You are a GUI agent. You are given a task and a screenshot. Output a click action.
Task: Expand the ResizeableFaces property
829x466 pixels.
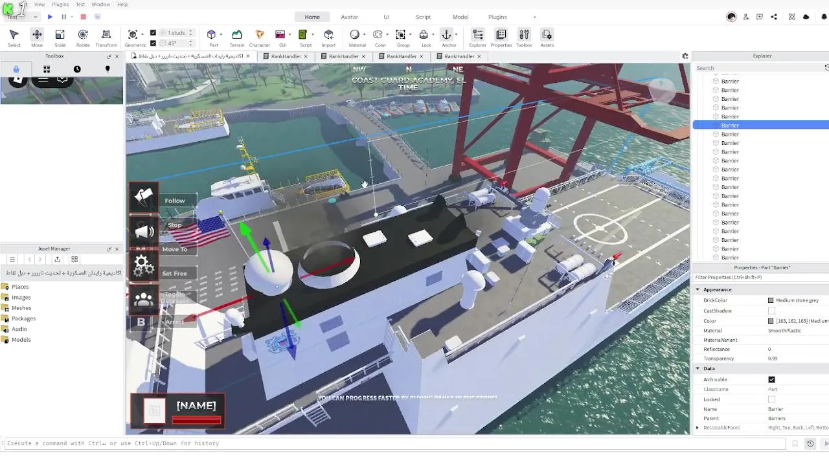click(698, 428)
